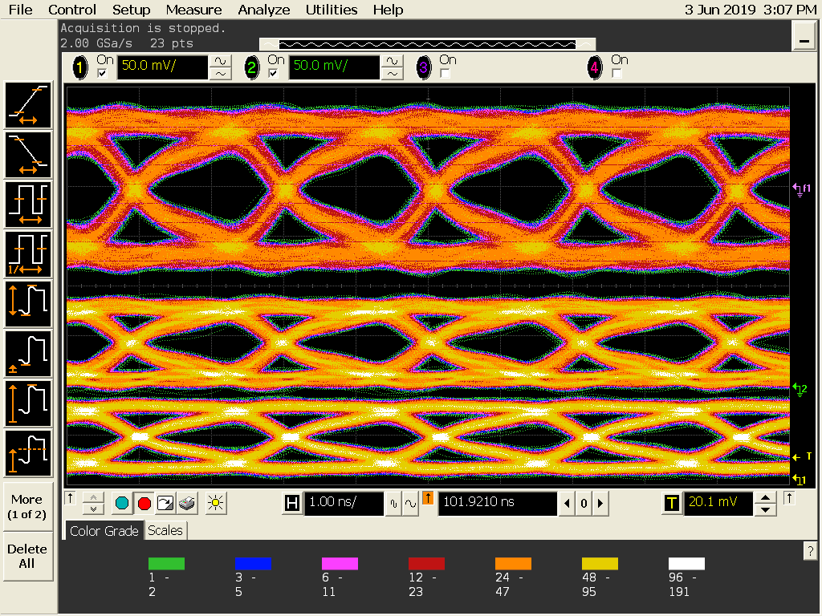
Task: Click More (1 of 2) button
Action: coord(27,507)
